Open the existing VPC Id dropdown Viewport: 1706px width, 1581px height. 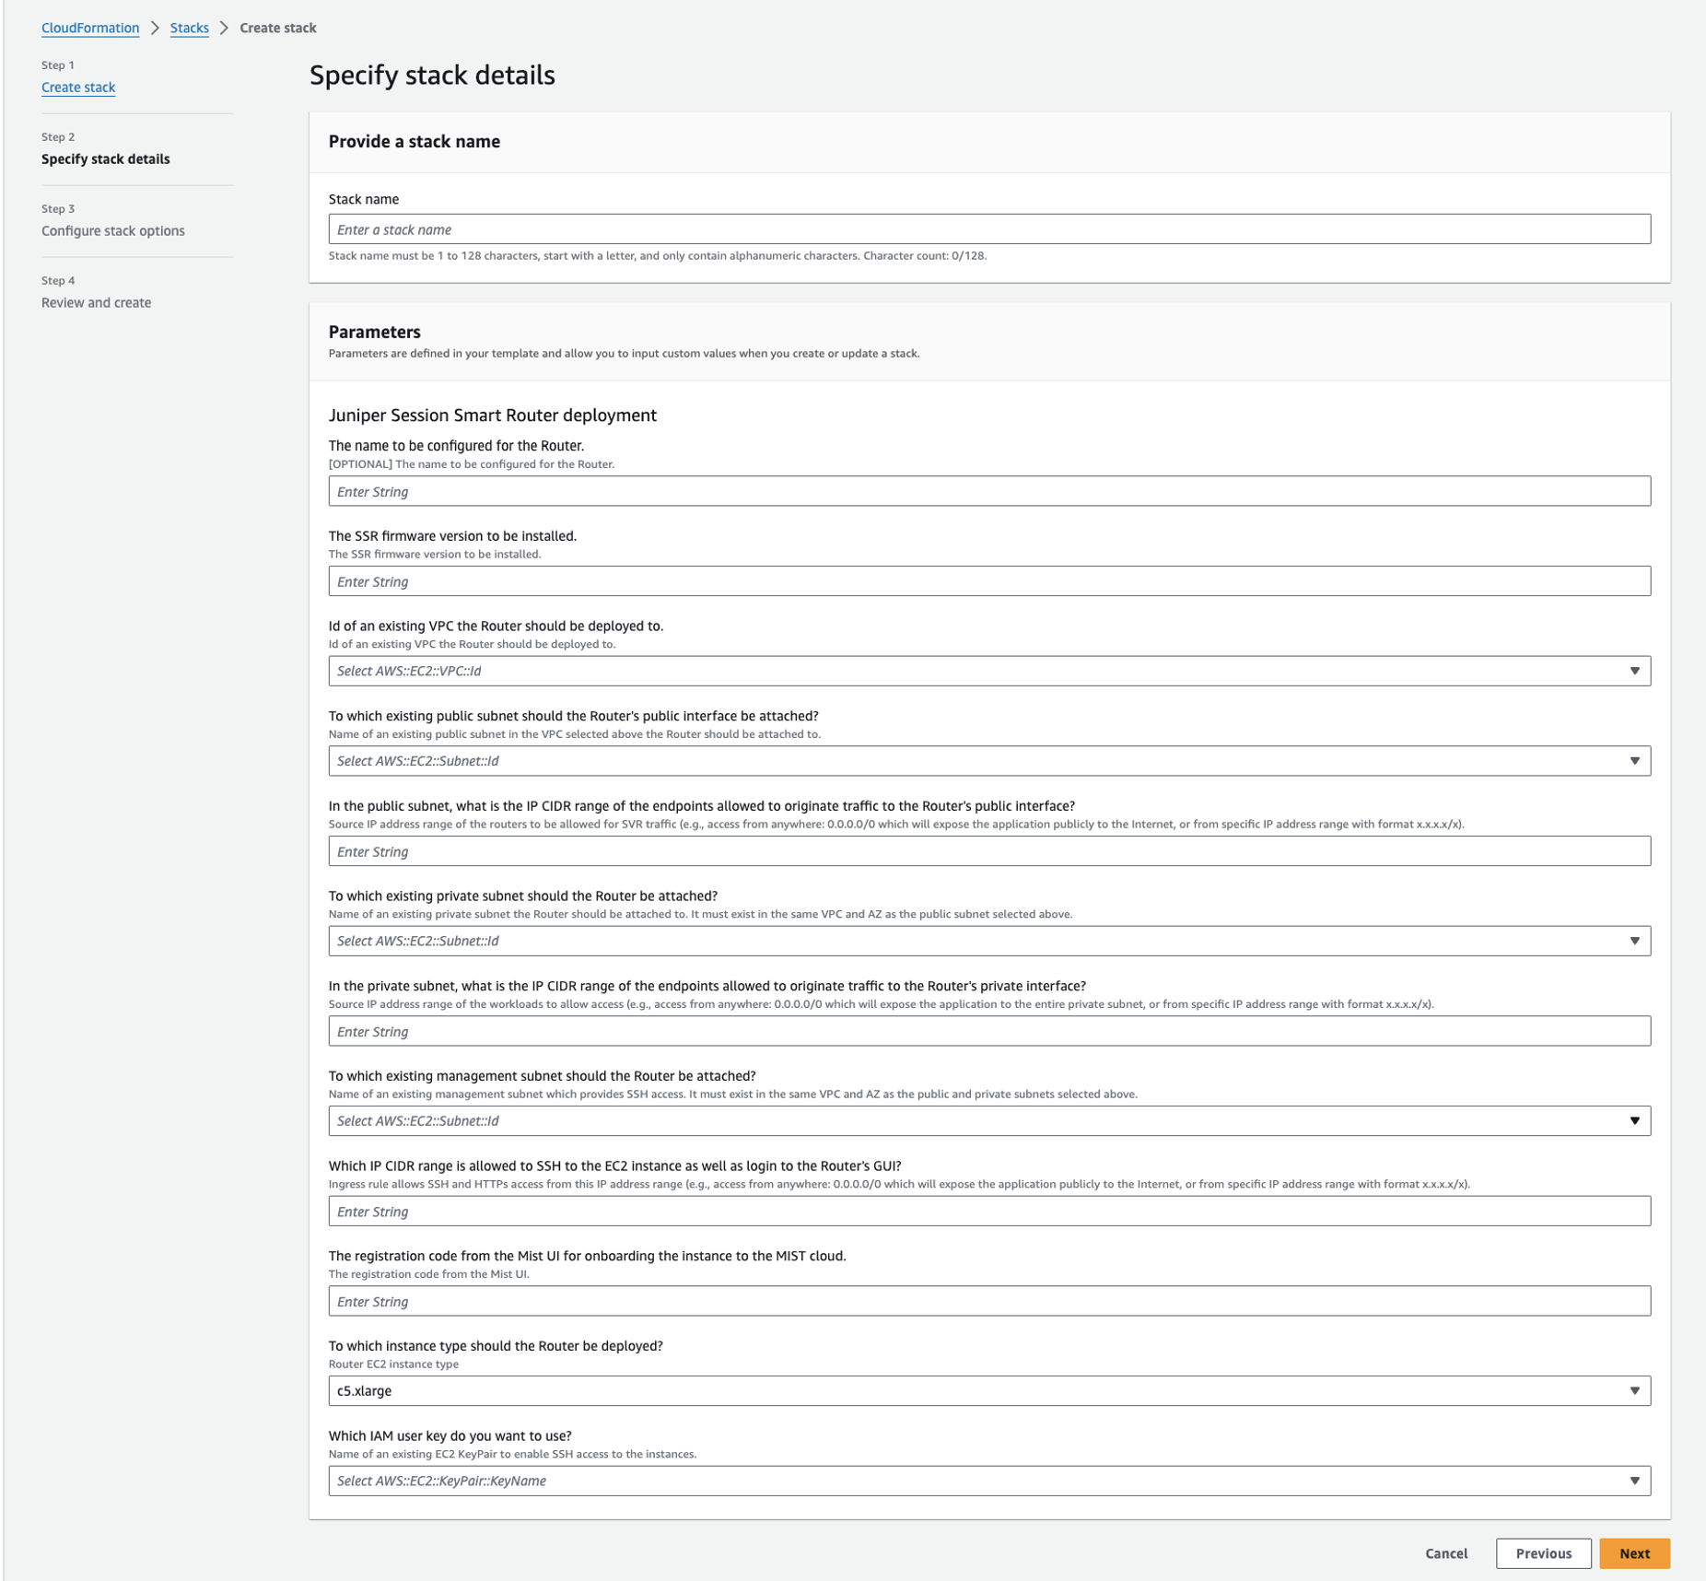pos(988,671)
